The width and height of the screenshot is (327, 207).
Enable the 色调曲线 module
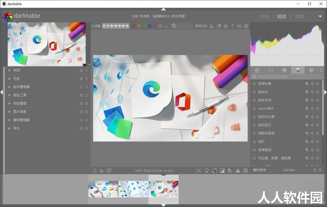254,150
